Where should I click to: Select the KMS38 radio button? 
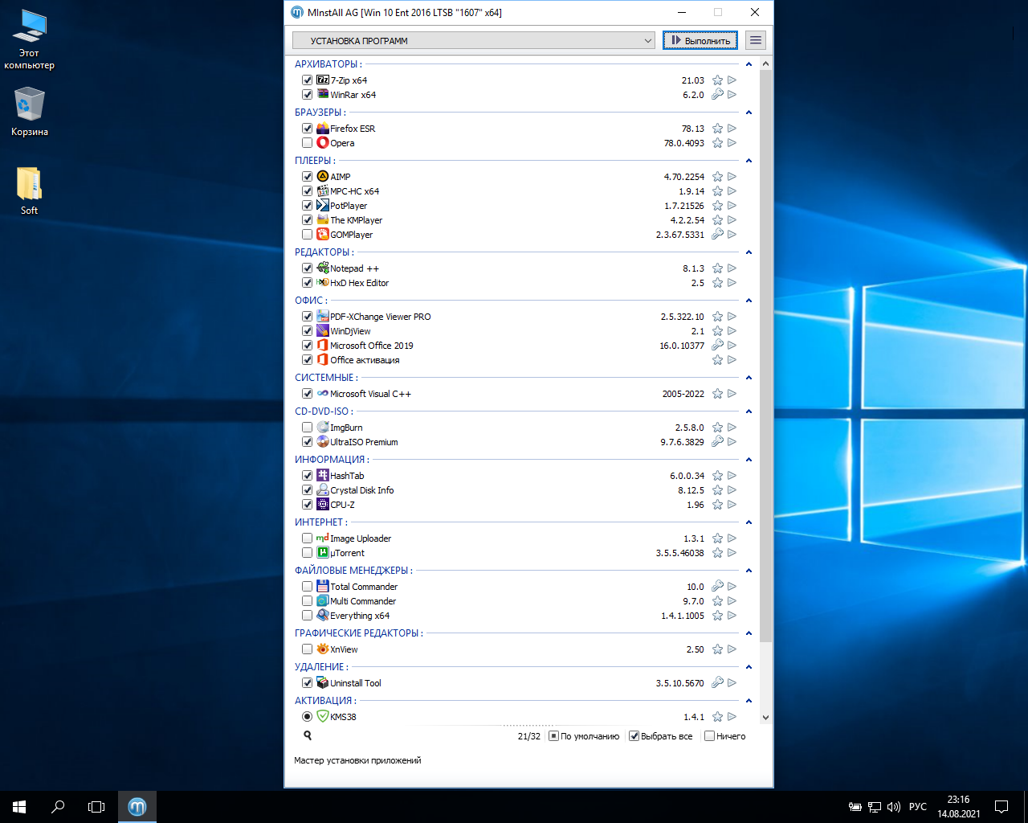point(307,717)
